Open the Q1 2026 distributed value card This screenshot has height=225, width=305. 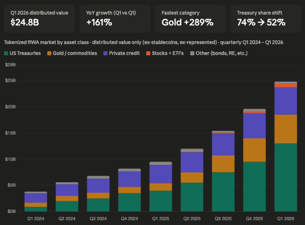click(x=39, y=19)
